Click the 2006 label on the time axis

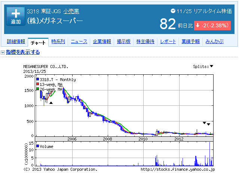(x=72, y=139)
